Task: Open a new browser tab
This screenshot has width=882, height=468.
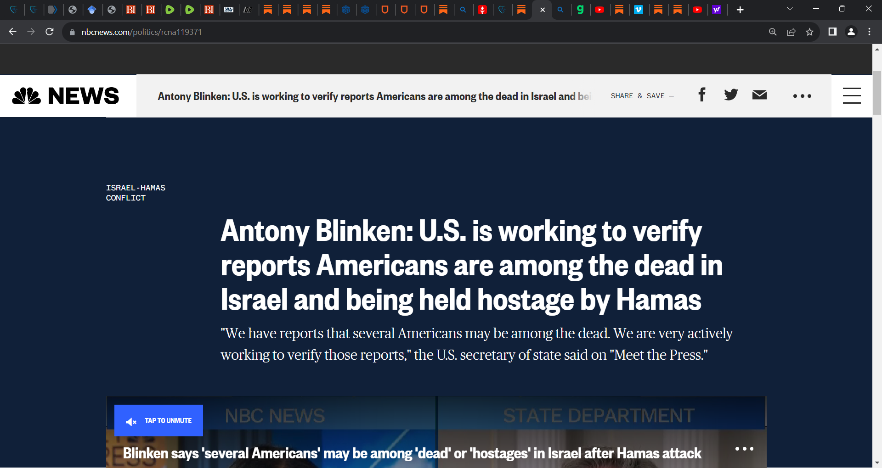Action: tap(740, 10)
